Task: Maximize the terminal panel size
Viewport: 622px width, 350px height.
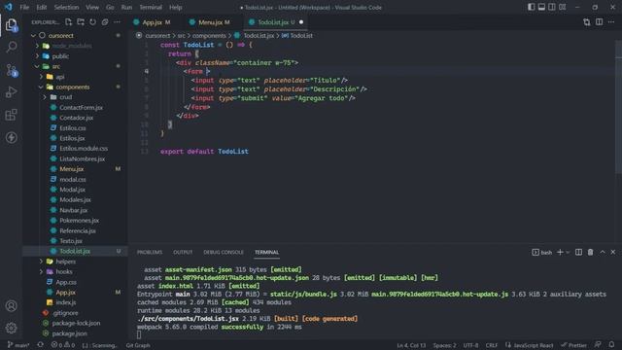Action: pyautogui.click(x=603, y=252)
